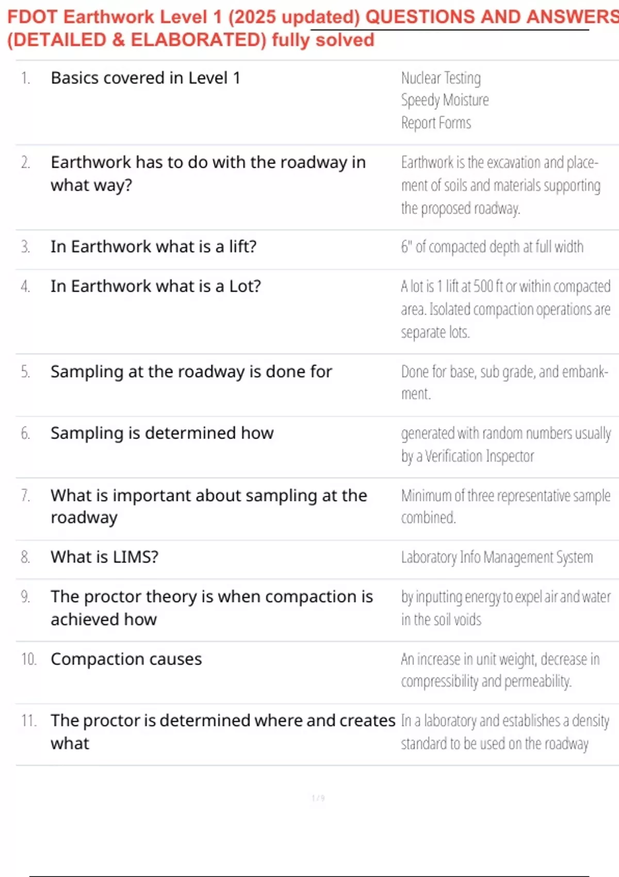Click the question 'What is LIMS?'
619x877 pixels.
click(x=104, y=557)
